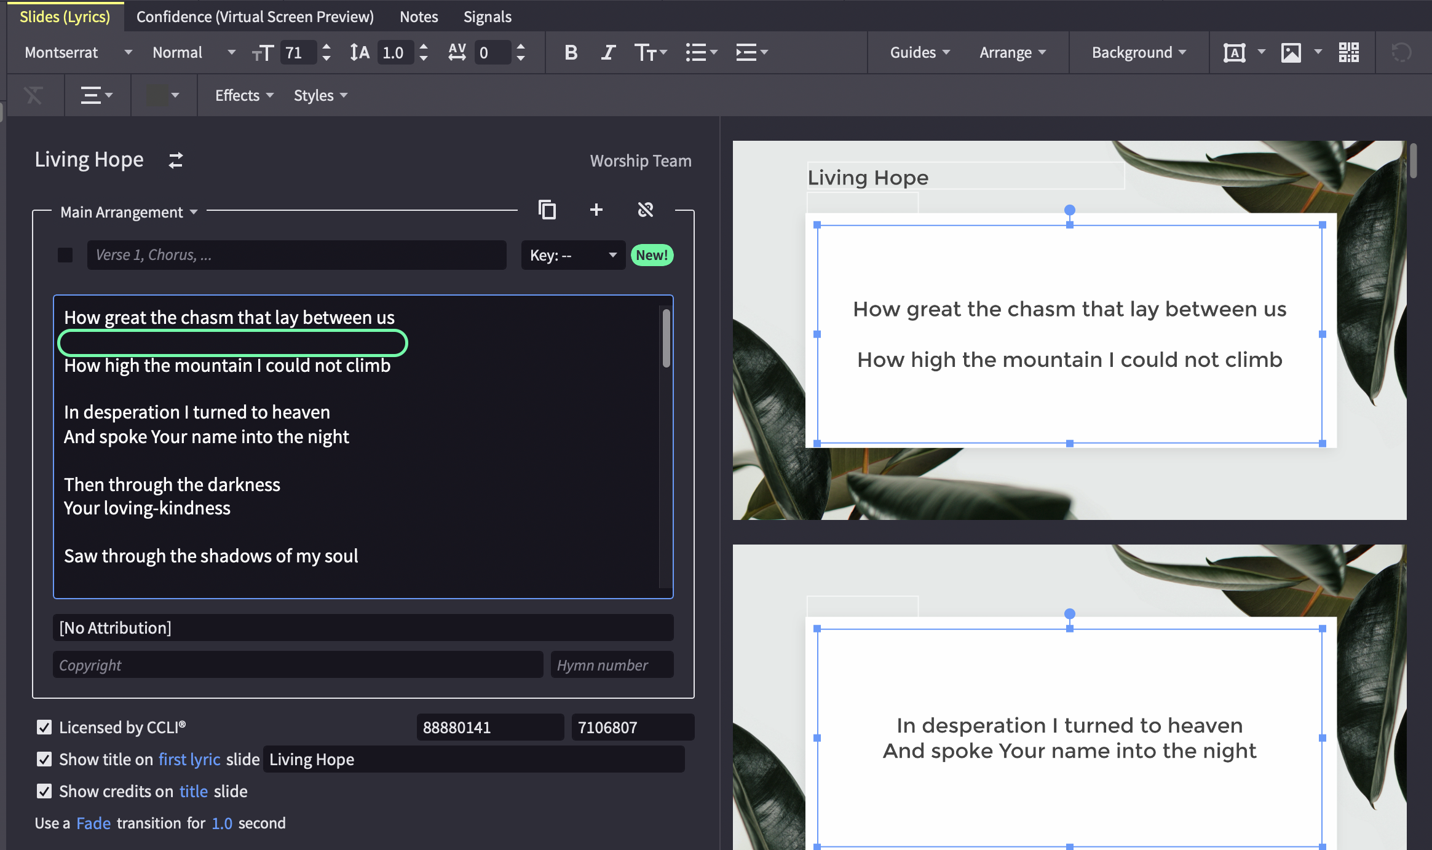Click the duplicate arrangement icon

tap(547, 210)
